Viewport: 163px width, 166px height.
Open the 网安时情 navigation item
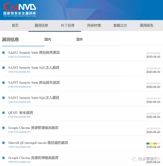coord(94,25)
